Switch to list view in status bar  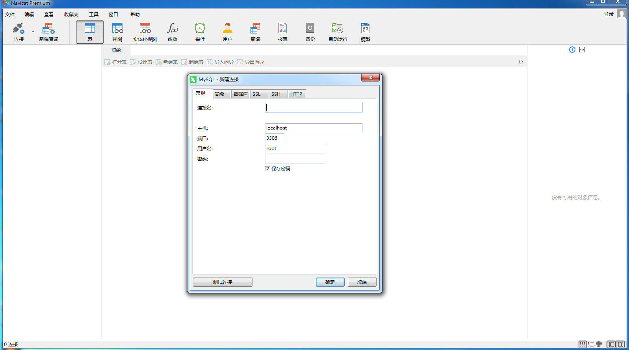point(583,344)
